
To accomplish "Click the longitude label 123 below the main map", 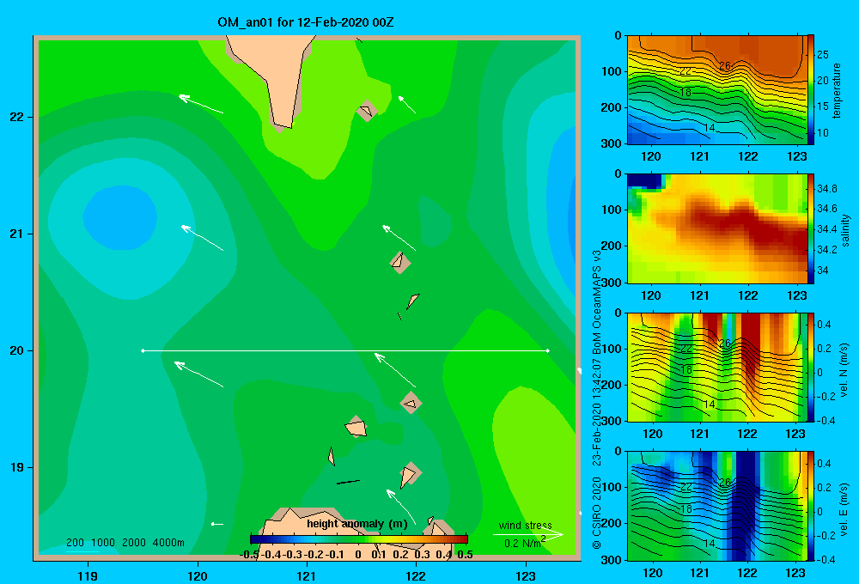I will coord(526,575).
